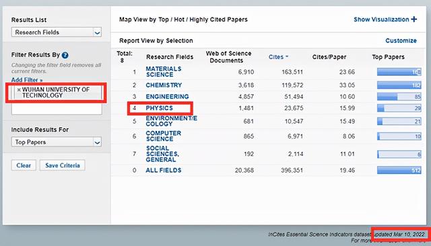The image size is (431, 246).
Task: Select the 33.05 cites per paper value
Action: (347, 85)
